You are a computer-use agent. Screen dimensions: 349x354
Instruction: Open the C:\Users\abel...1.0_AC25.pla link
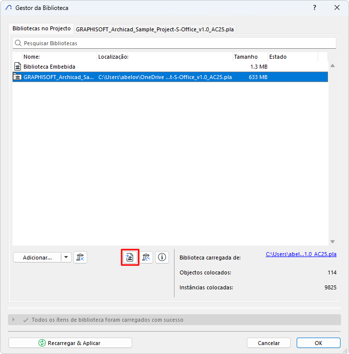(301, 254)
